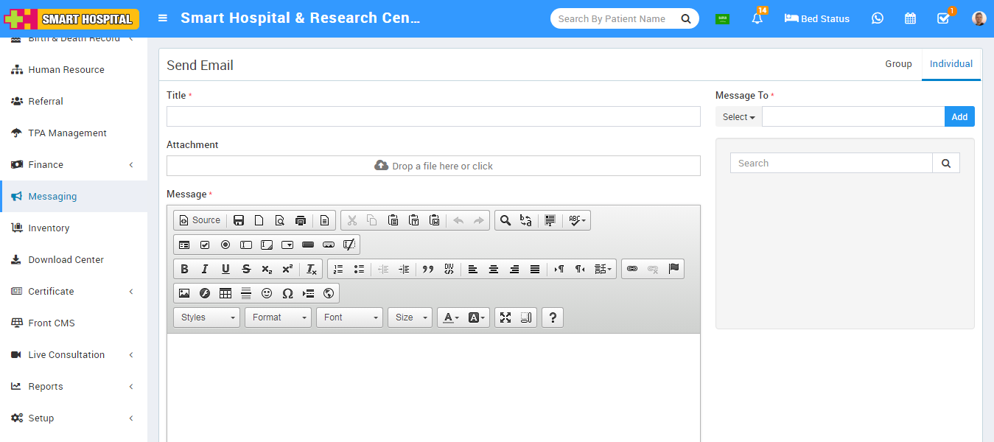994x442 pixels.
Task: Click the Source button in editor
Action: pyautogui.click(x=200, y=220)
